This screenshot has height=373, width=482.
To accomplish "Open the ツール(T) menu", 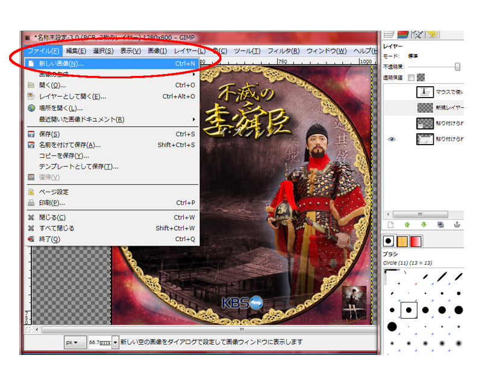I will (247, 51).
